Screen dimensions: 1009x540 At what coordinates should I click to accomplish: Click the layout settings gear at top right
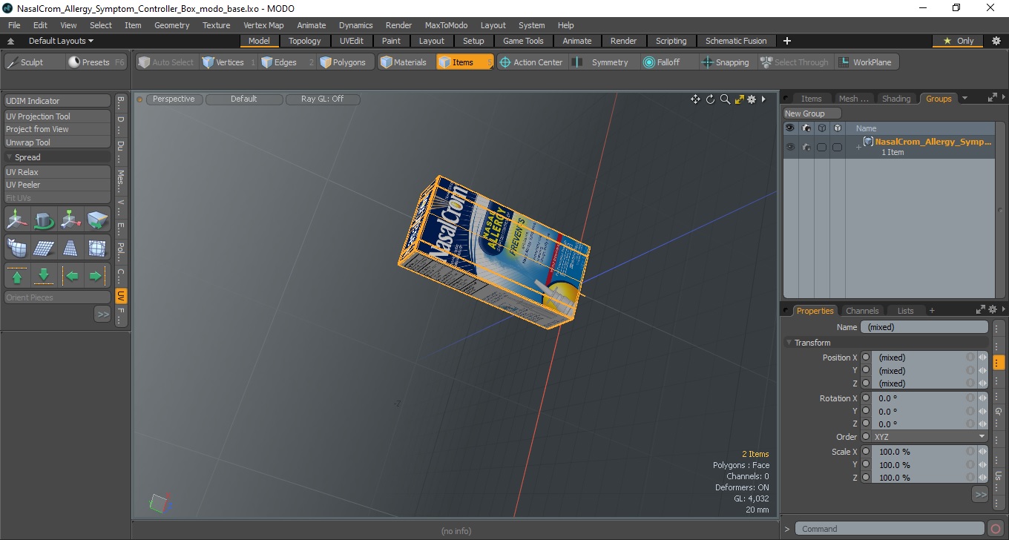pos(996,41)
